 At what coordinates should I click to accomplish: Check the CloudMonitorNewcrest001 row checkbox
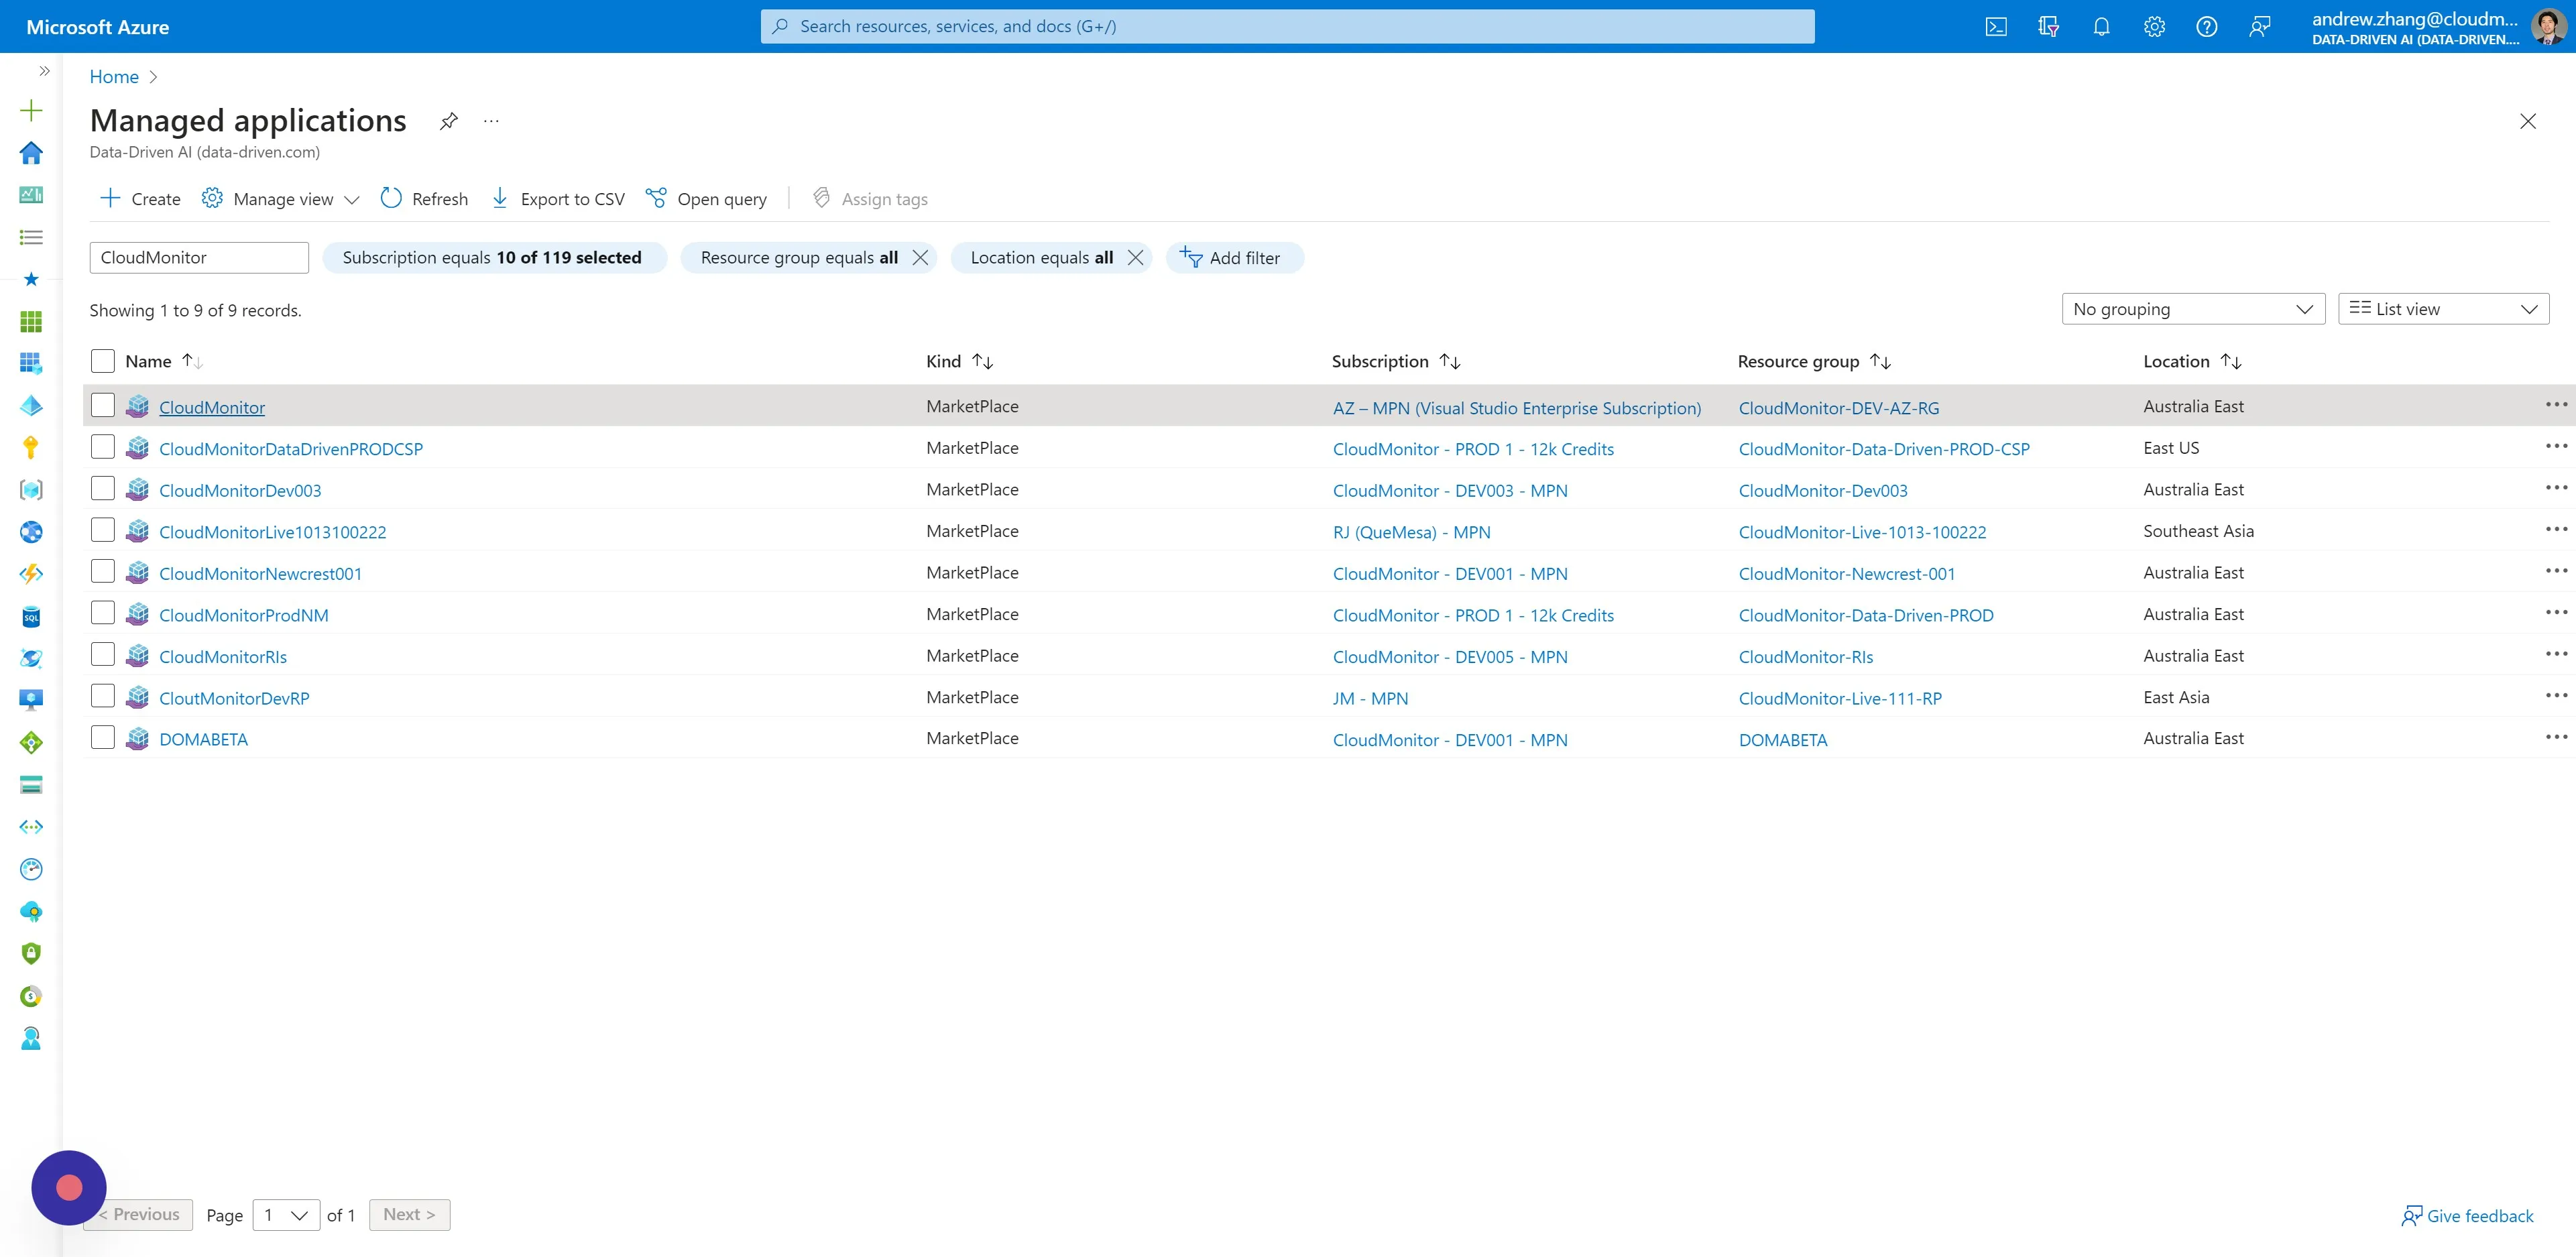click(103, 571)
